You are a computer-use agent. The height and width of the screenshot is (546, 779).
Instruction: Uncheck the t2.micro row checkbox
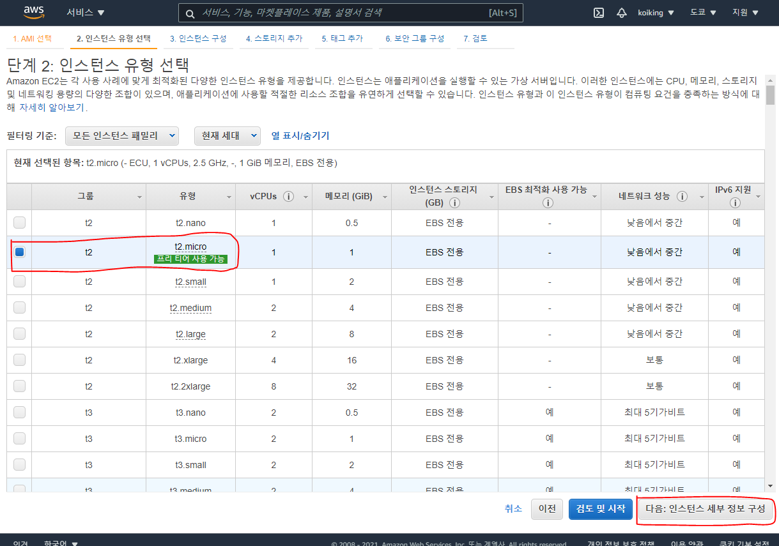(x=20, y=252)
